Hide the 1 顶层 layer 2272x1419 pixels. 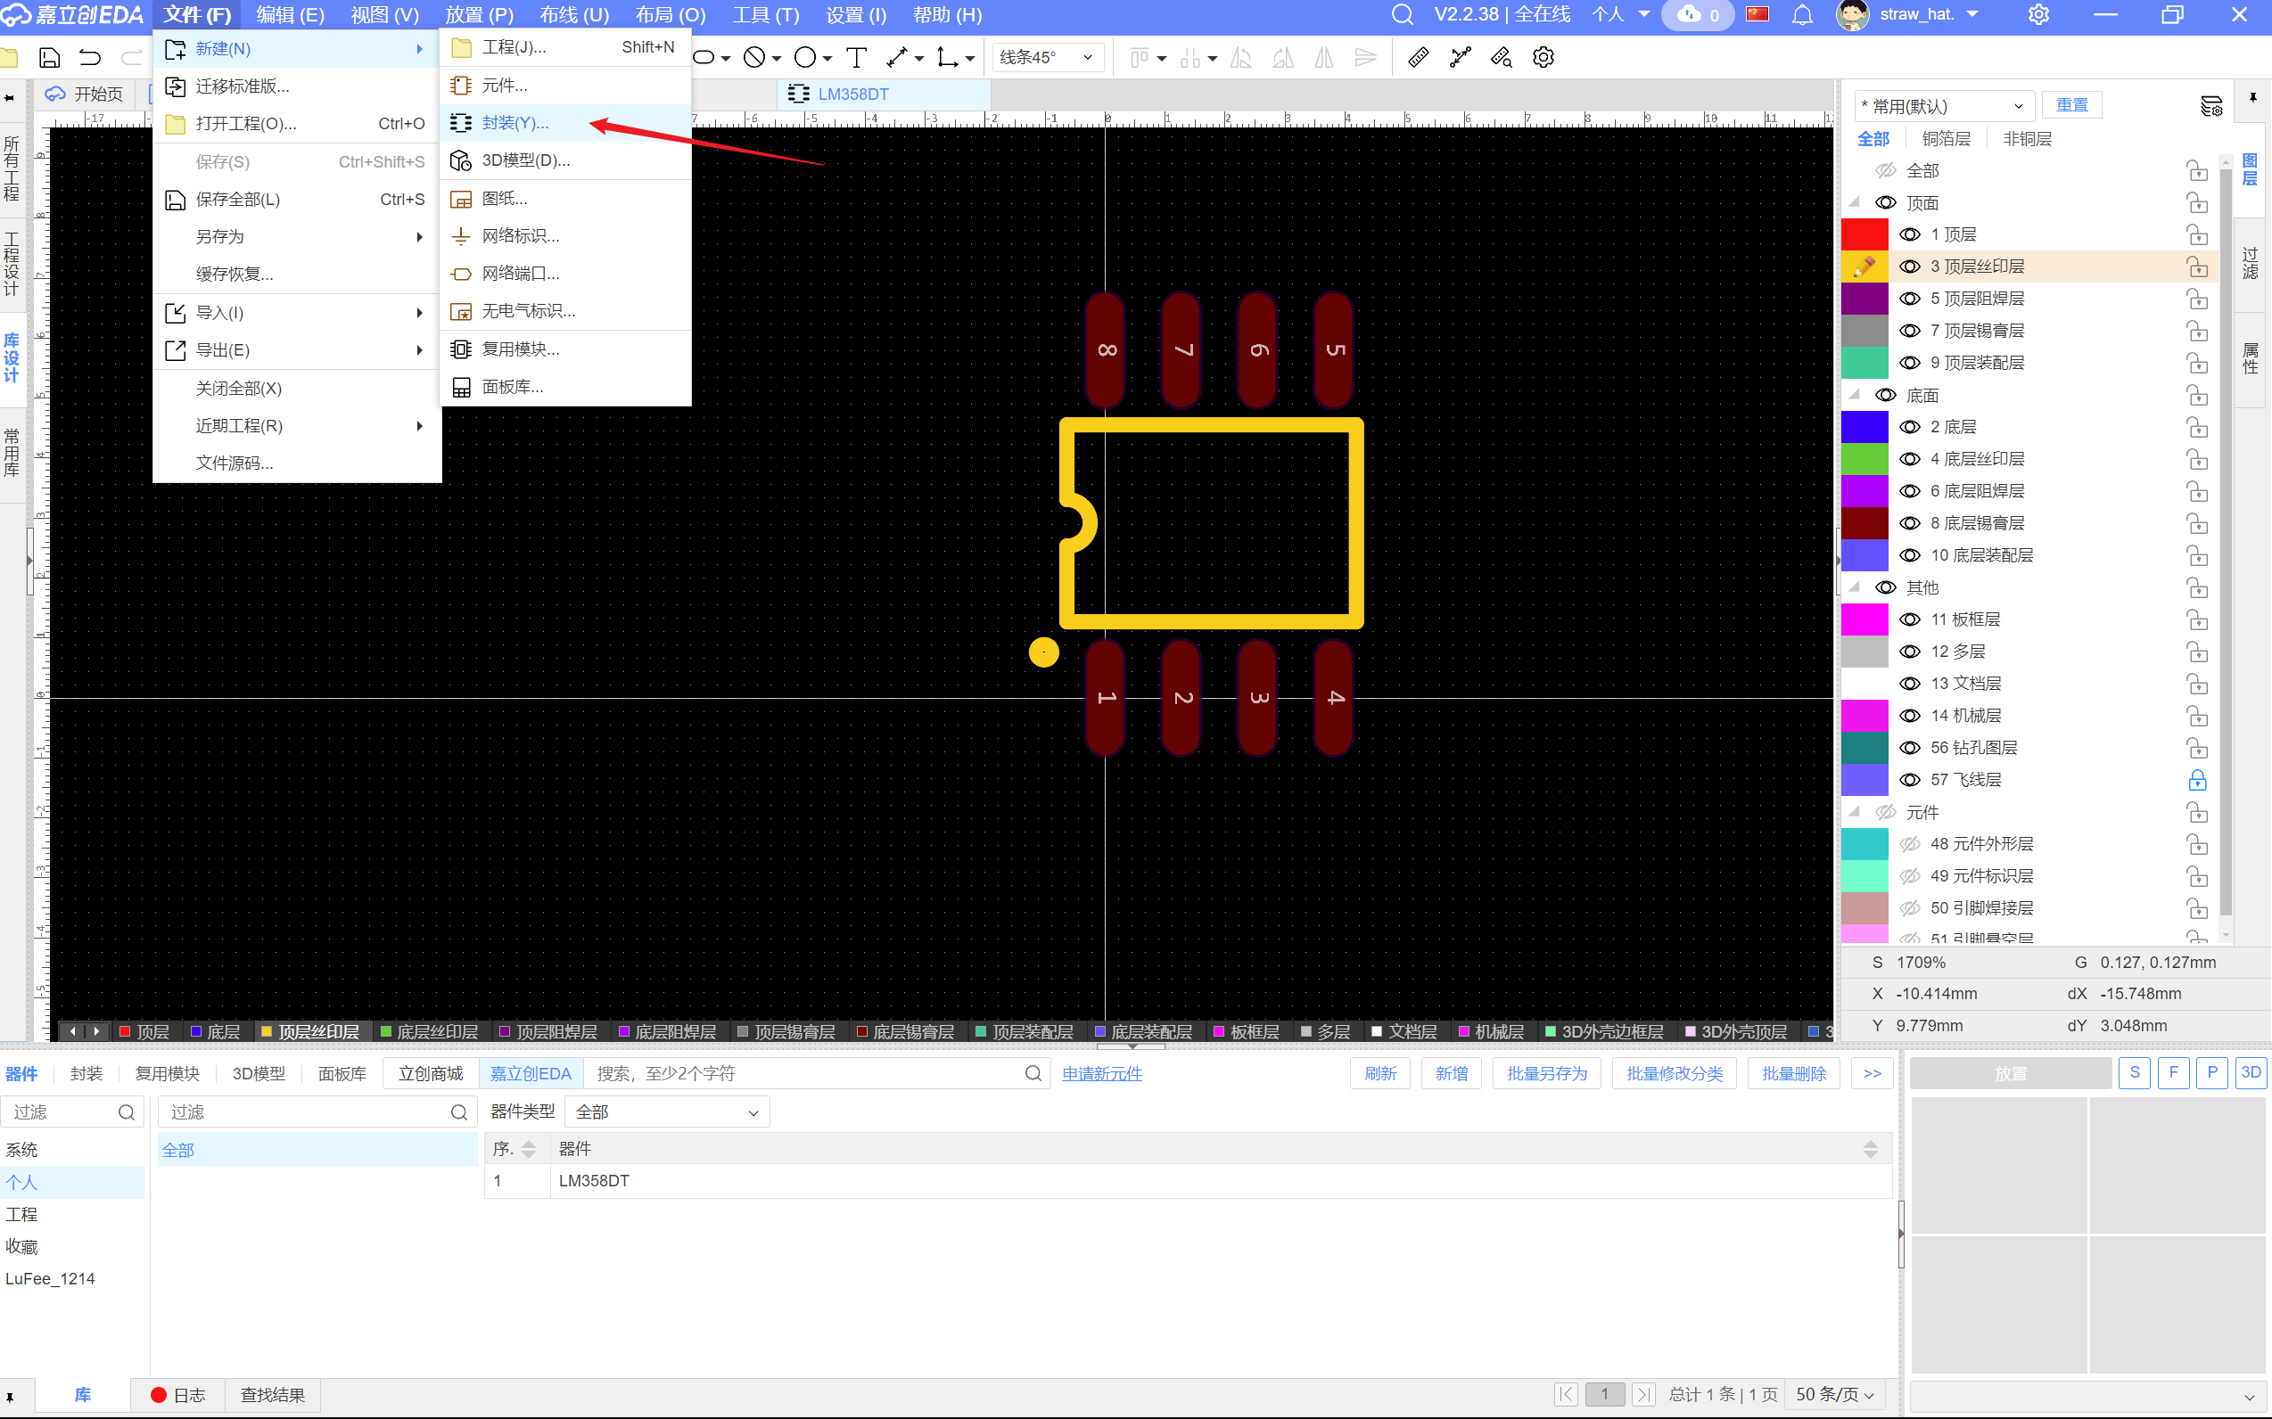1910,234
